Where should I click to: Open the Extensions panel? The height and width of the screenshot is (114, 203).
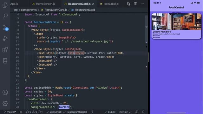tap(5, 50)
